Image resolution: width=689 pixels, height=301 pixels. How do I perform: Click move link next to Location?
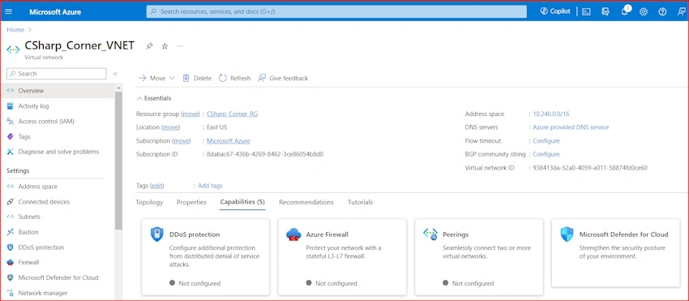(x=171, y=127)
